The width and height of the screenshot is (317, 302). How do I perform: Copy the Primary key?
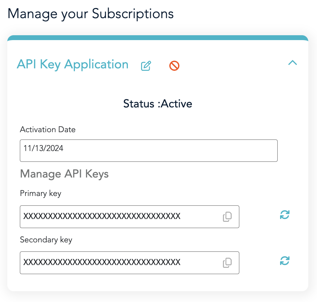[x=227, y=217]
